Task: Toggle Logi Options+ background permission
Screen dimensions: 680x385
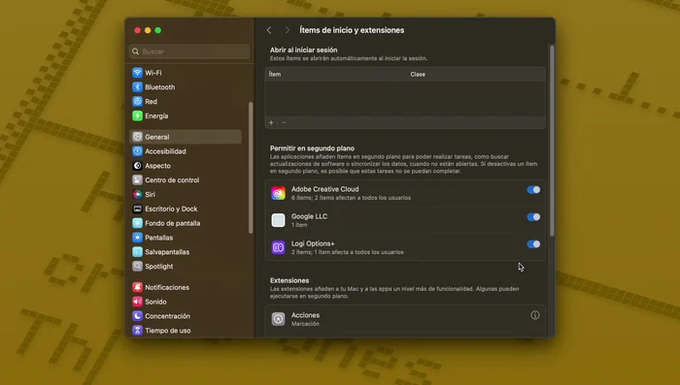Action: (x=533, y=244)
